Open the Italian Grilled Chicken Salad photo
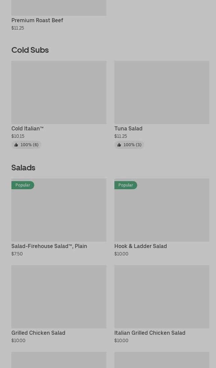Screen dimensions: 216x368 [x=162, y=296]
